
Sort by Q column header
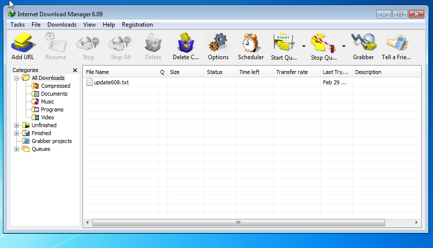[x=162, y=72]
